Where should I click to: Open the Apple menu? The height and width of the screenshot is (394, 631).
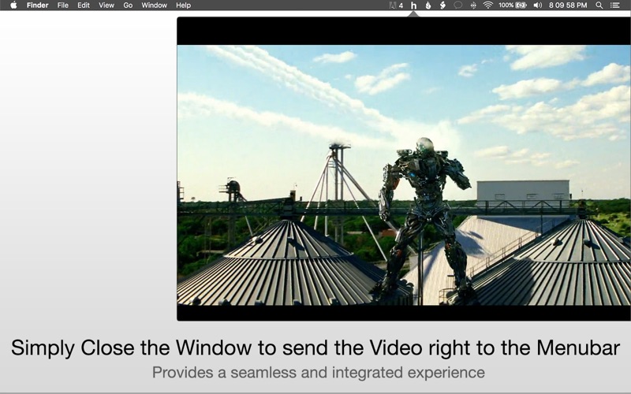click(x=13, y=6)
